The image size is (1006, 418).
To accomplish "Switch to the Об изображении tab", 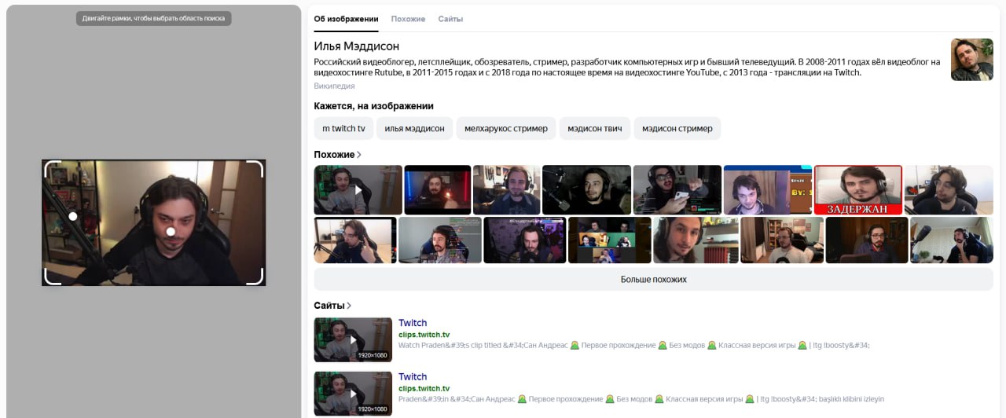I will click(346, 19).
